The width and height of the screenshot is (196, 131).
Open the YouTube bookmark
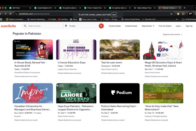[x=63, y=19]
